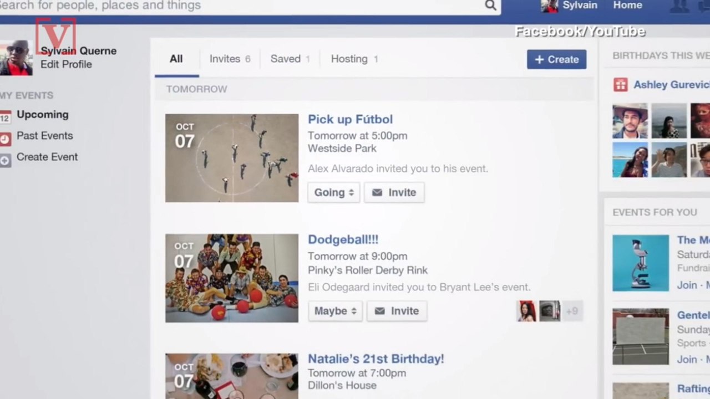
Task: Open the microscope event thumbnail
Action: point(641,263)
